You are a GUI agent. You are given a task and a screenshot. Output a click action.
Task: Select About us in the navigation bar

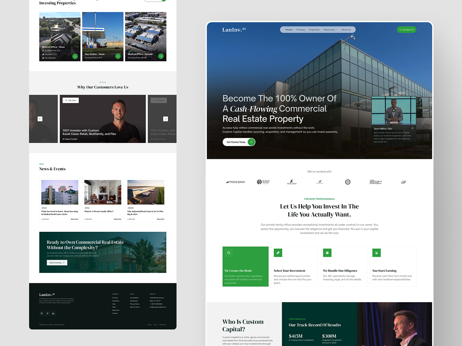[x=346, y=30]
